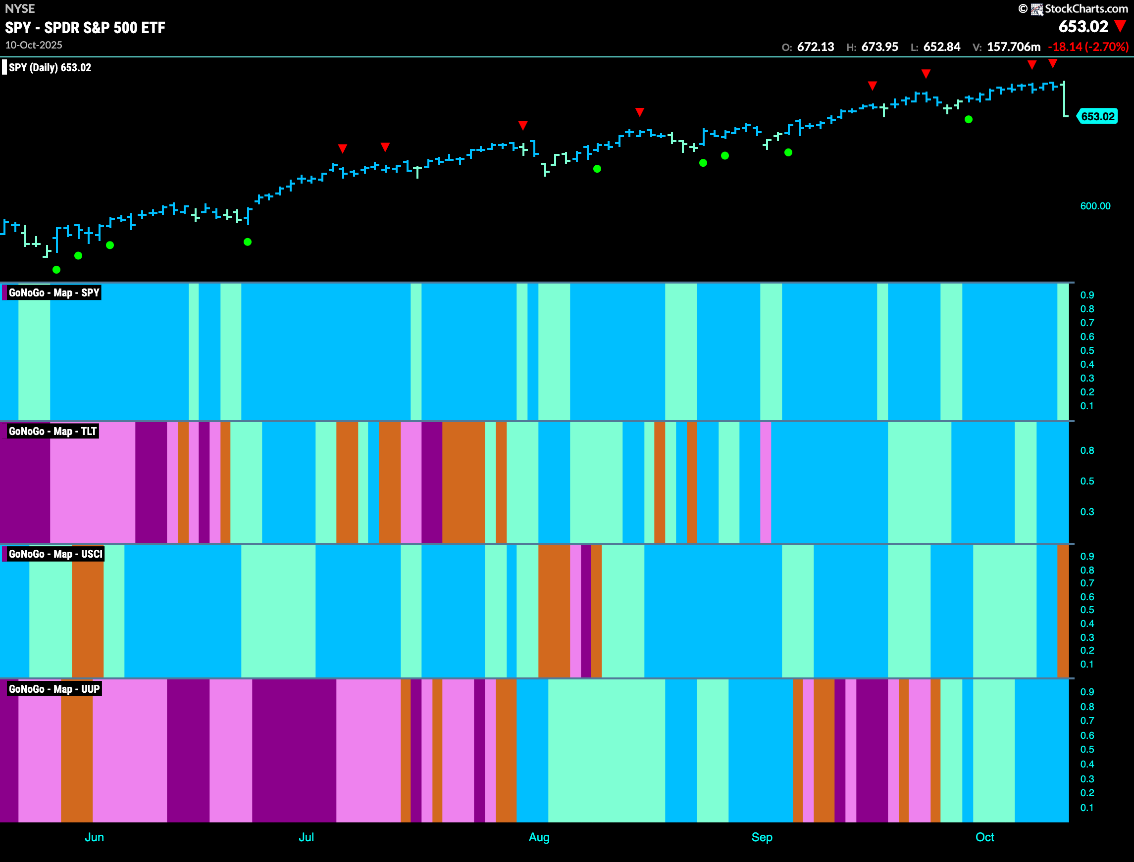Image resolution: width=1134 pixels, height=862 pixels.
Task: Click the Jun month label on the time axis
Action: click(95, 837)
